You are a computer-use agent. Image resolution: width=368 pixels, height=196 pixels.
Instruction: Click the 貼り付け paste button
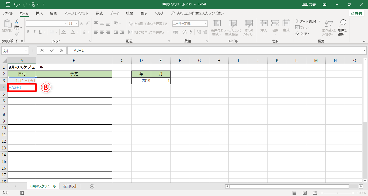tap(7, 27)
